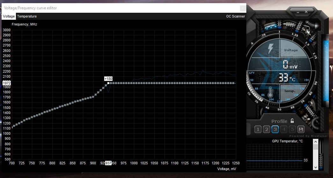Click the monitoring graph scrollbar thumb
Image resolution: width=333 pixels, height=178 pixels.
315,147
